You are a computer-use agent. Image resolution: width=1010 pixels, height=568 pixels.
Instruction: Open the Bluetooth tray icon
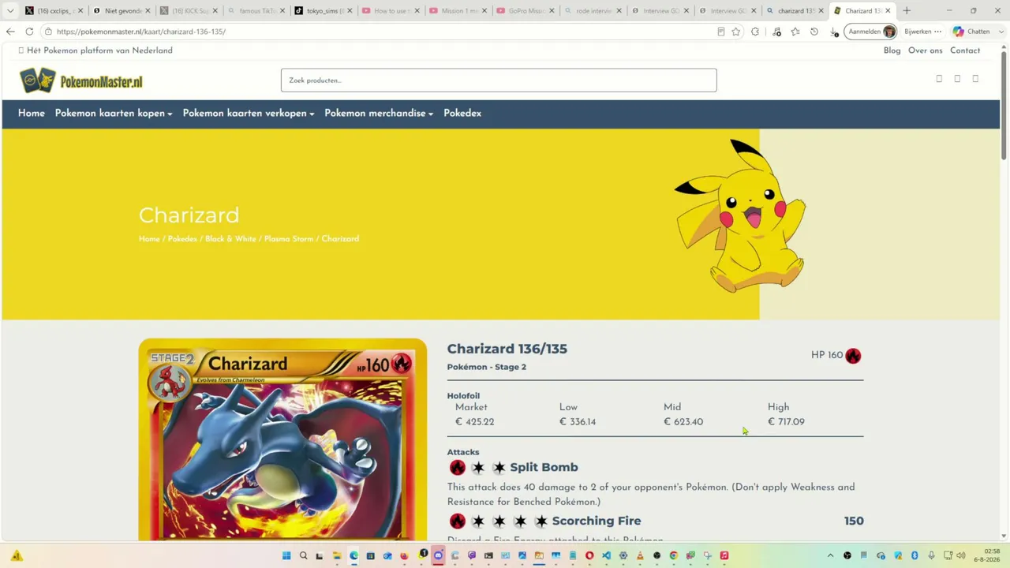(915, 555)
